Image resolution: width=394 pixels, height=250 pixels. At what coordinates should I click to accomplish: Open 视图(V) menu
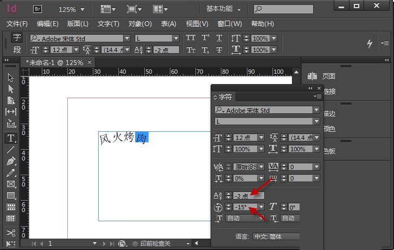[197, 24]
